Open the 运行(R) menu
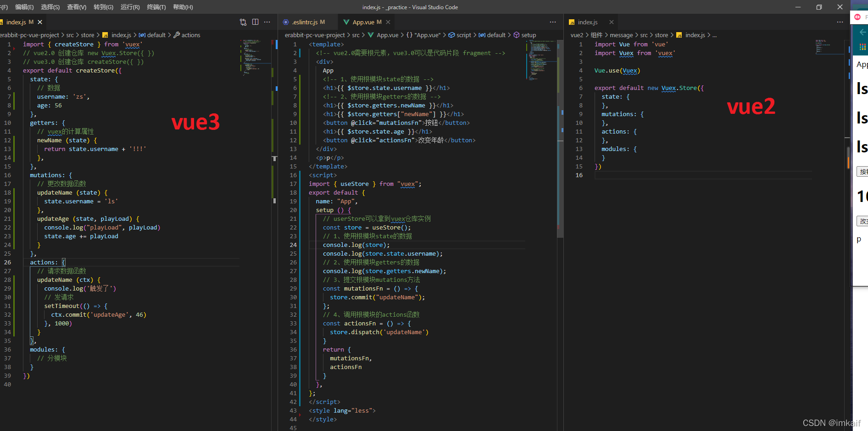 [x=130, y=7]
